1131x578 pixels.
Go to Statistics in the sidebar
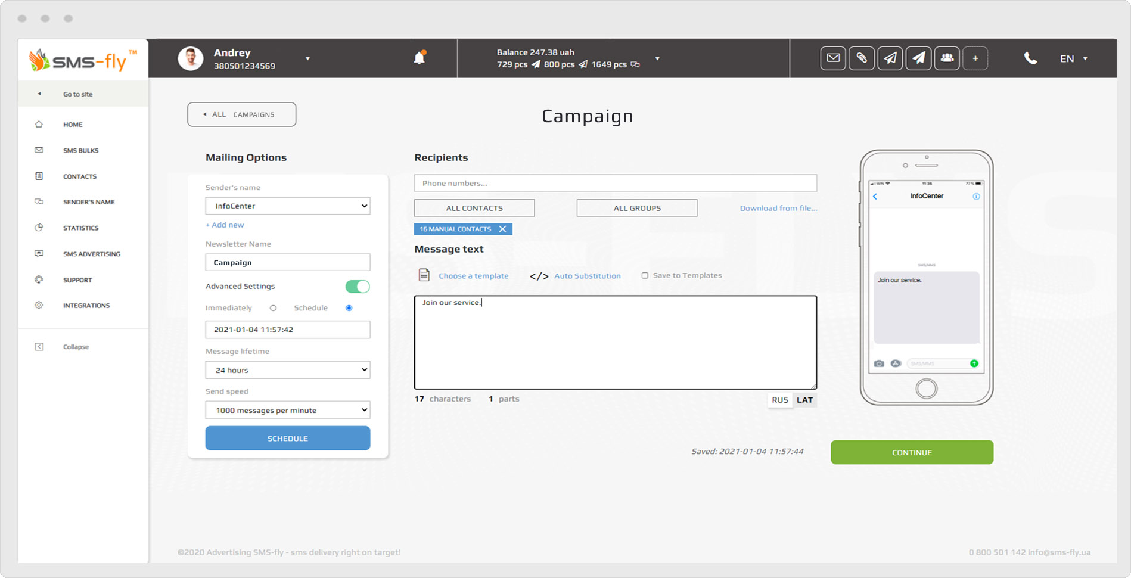coord(81,228)
